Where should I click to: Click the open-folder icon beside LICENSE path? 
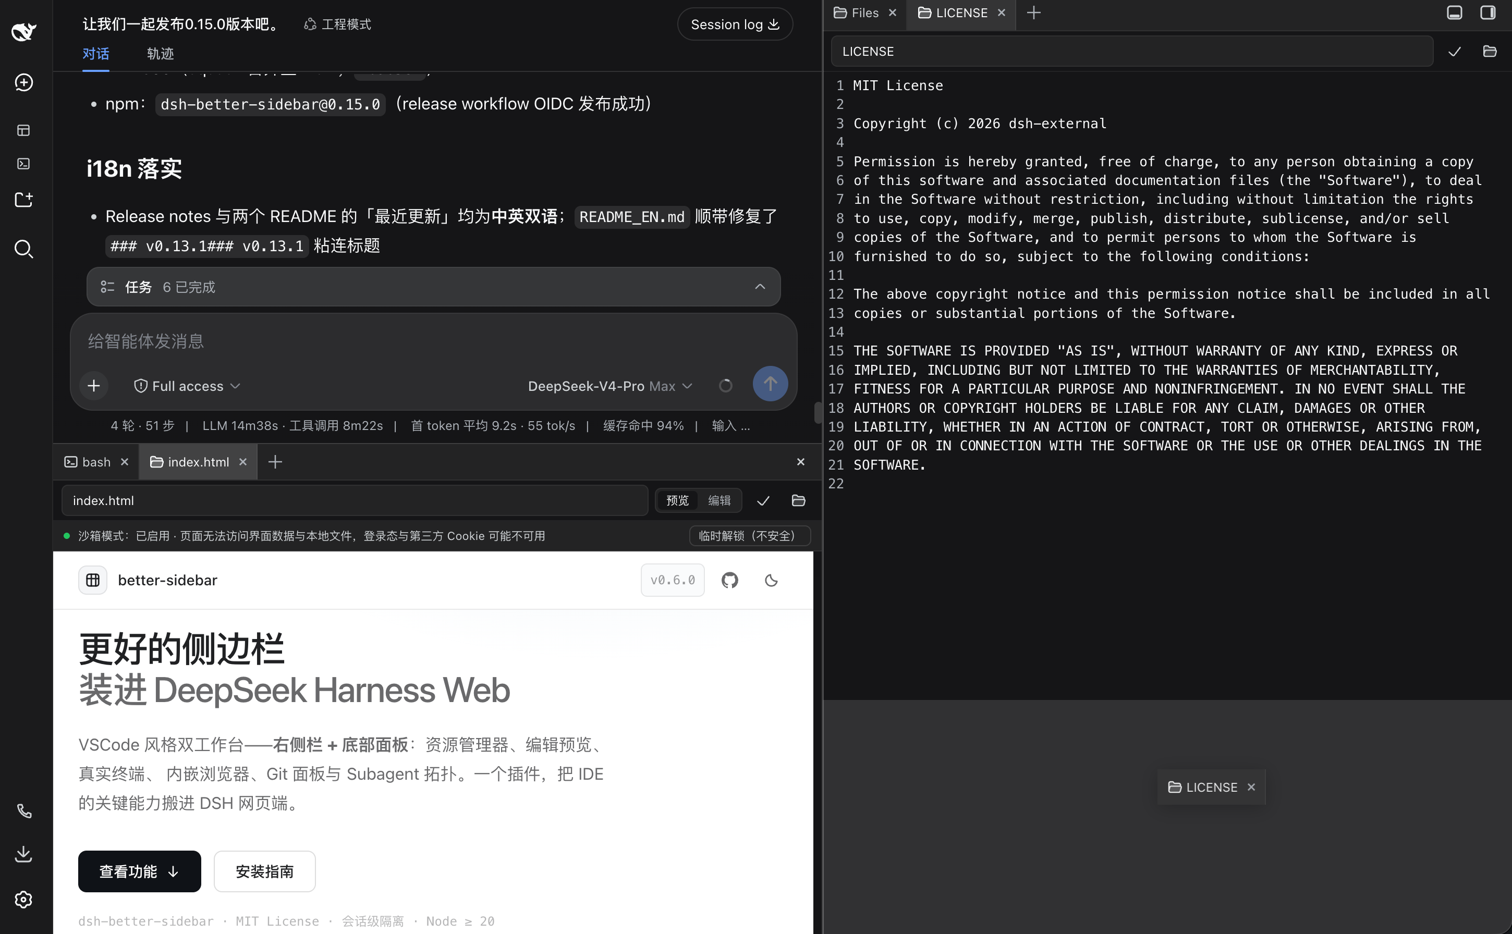[1490, 51]
